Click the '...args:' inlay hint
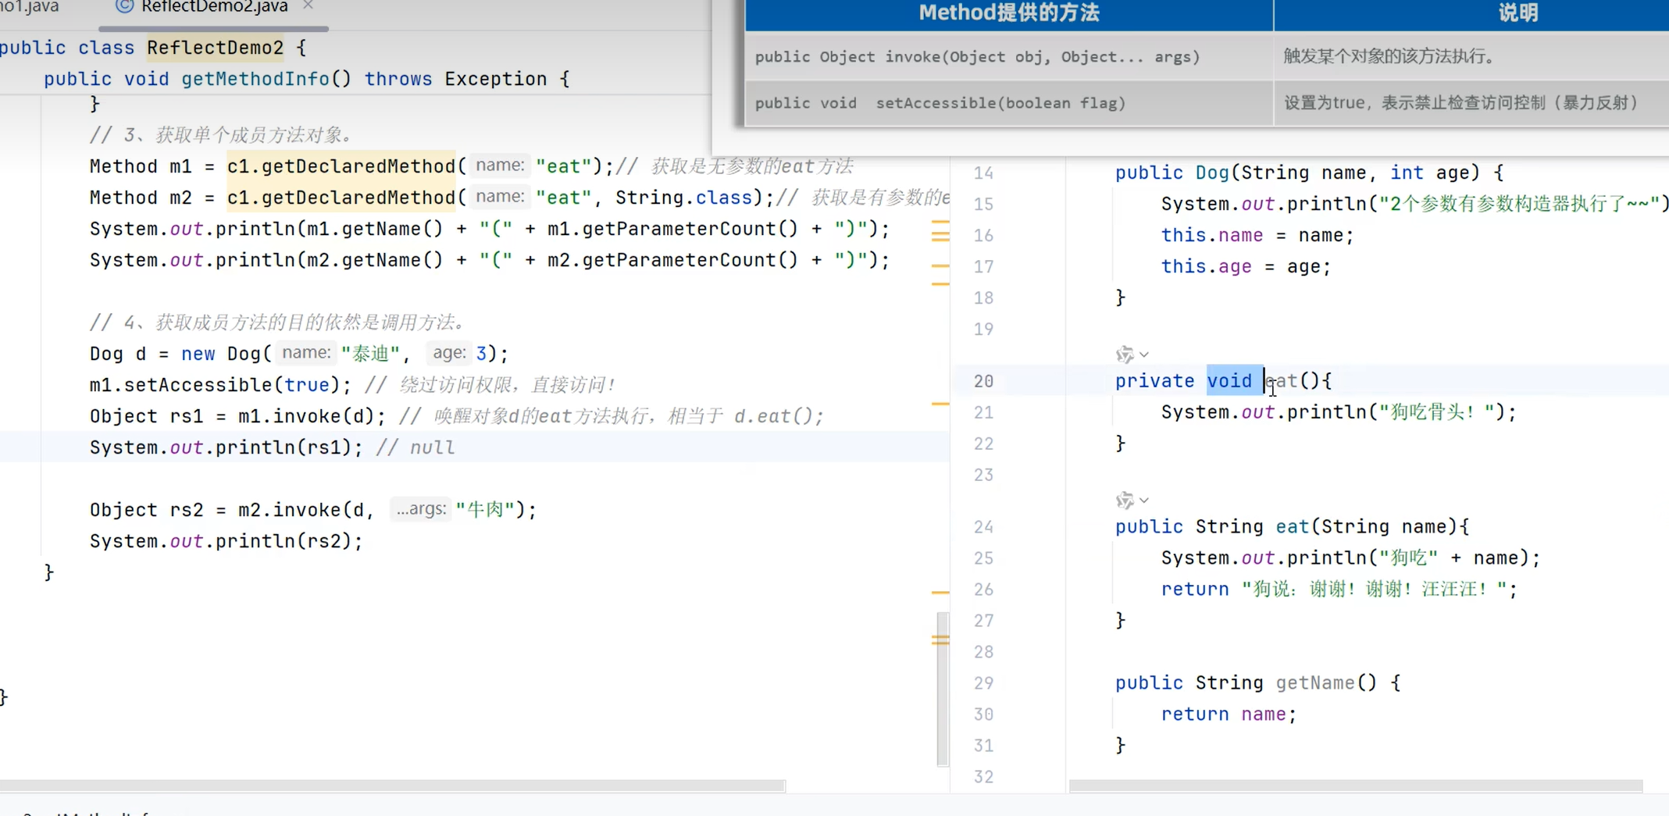The width and height of the screenshot is (1669, 816). pyautogui.click(x=420, y=509)
